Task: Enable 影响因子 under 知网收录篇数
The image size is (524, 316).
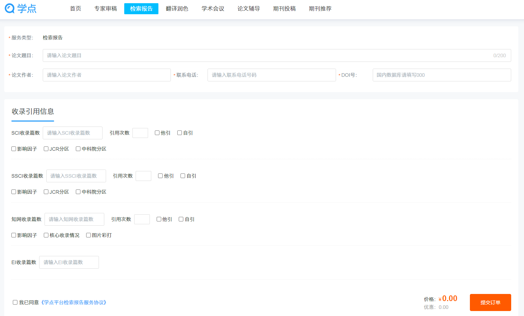Action: (x=14, y=235)
